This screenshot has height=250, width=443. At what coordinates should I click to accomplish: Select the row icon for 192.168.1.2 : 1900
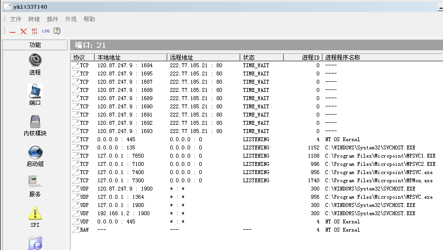click(x=75, y=213)
